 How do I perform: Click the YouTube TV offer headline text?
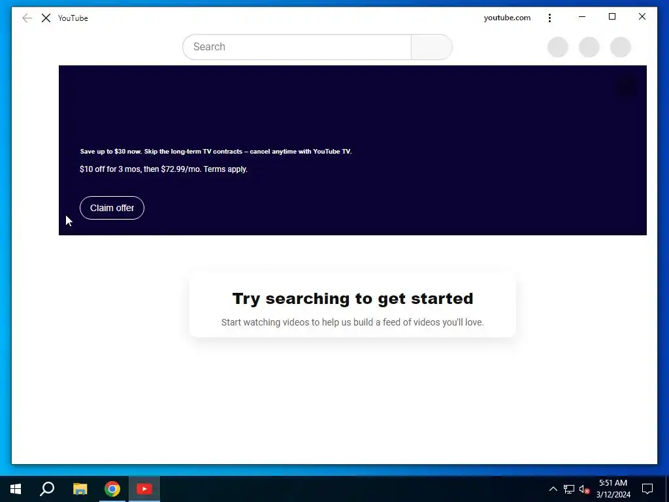(x=216, y=152)
